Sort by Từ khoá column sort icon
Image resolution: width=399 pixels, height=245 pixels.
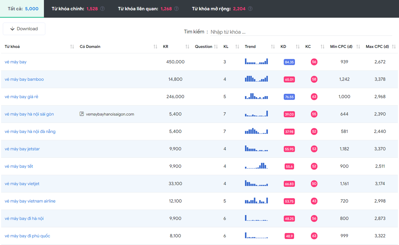click(x=72, y=47)
